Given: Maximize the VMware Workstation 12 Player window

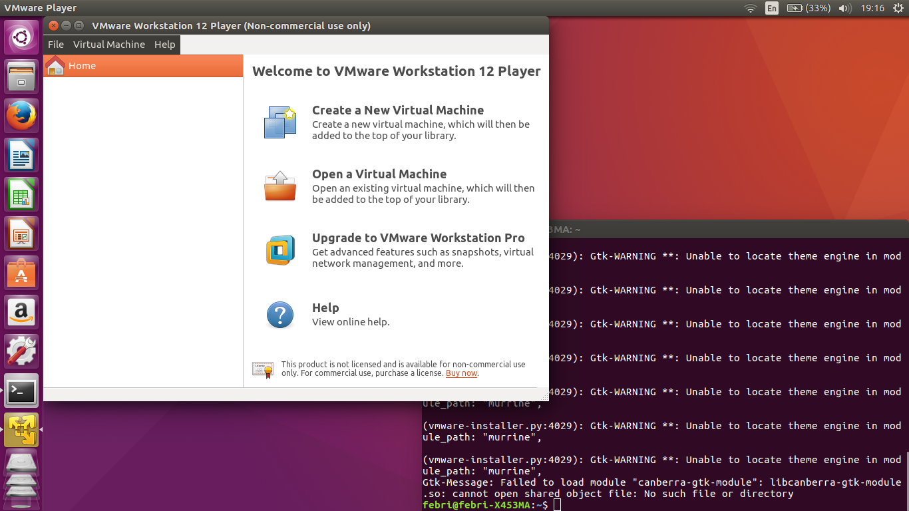Looking at the screenshot, I should [79, 26].
